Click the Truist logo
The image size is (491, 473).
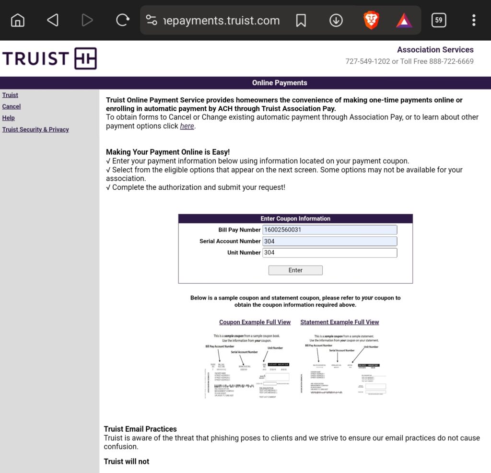(x=49, y=58)
